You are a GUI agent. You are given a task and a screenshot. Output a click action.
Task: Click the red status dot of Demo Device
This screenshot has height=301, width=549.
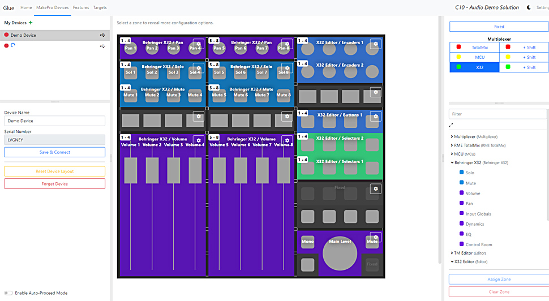6,35
